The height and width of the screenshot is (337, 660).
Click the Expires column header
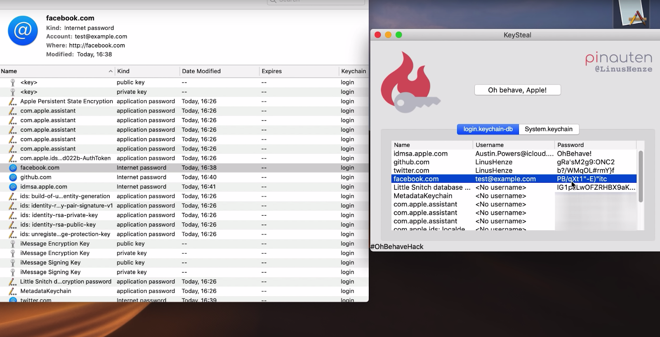point(299,71)
